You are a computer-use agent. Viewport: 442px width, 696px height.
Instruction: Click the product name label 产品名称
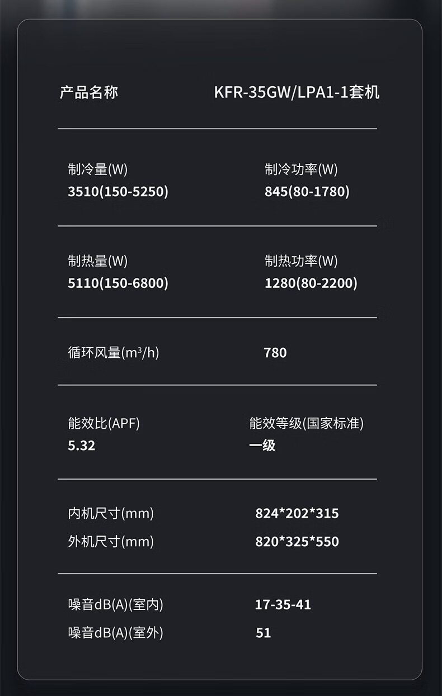point(88,92)
